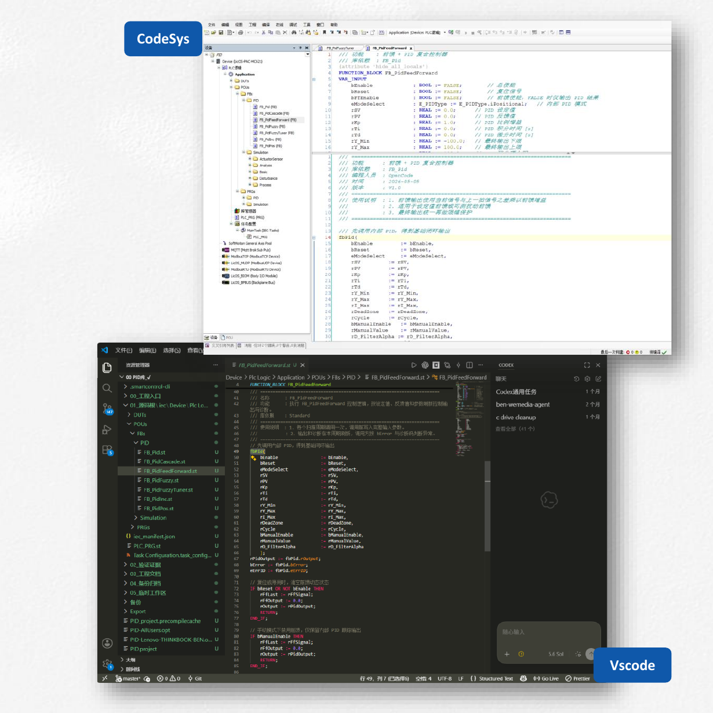
Task: Click the send arrow in Codex input box
Action: pyautogui.click(x=590, y=654)
